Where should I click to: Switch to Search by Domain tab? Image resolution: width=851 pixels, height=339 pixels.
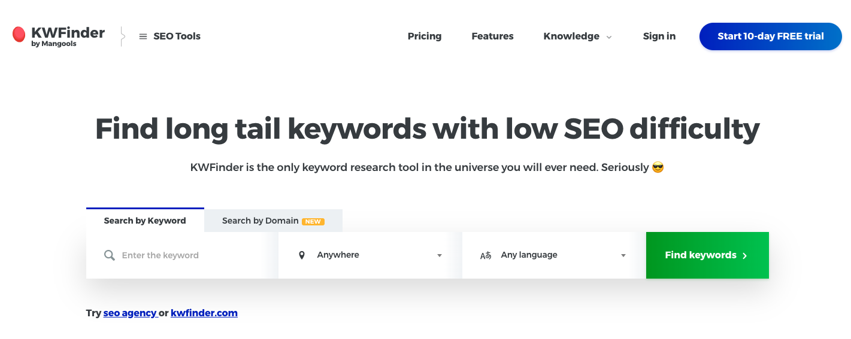(x=273, y=221)
